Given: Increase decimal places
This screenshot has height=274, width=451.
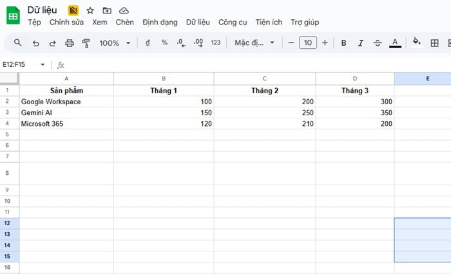Looking at the screenshot, I should pyautogui.click(x=198, y=43).
